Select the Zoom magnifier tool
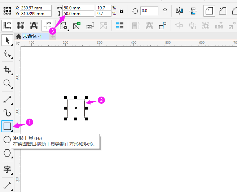This screenshot has height=192, width=237. click(x=7, y=84)
